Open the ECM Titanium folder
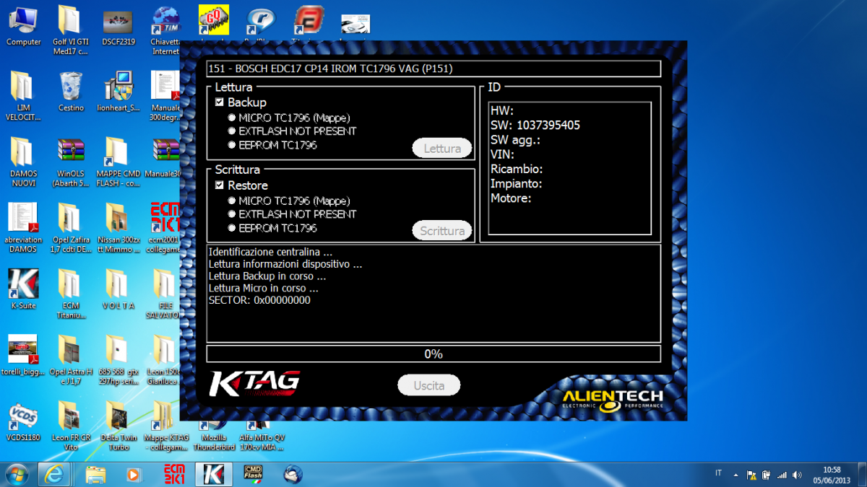This screenshot has height=487, width=867. coord(71,294)
